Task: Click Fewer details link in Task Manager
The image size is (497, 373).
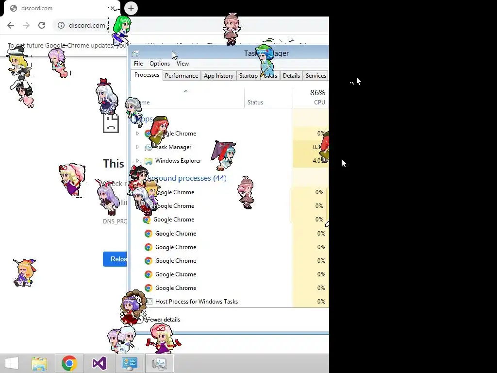Action: [x=164, y=320]
